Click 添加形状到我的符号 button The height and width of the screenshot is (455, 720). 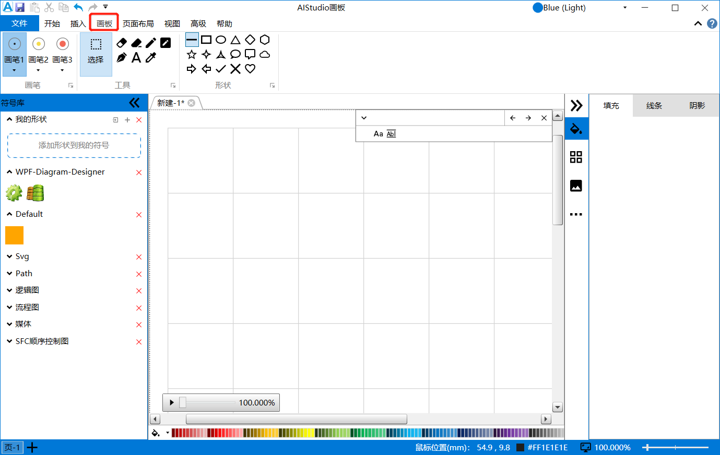click(74, 145)
